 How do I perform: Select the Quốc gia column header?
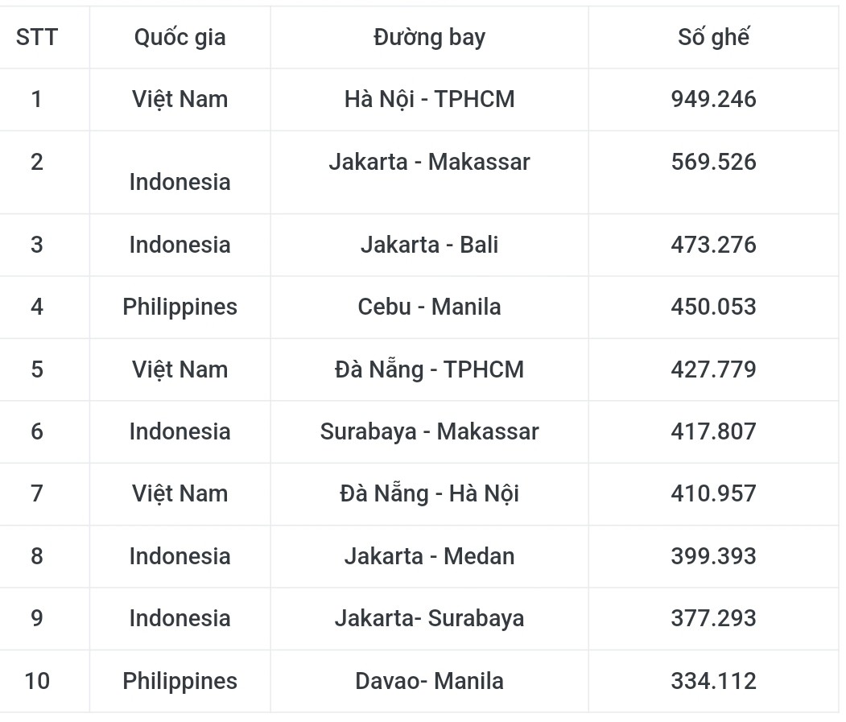point(180,37)
